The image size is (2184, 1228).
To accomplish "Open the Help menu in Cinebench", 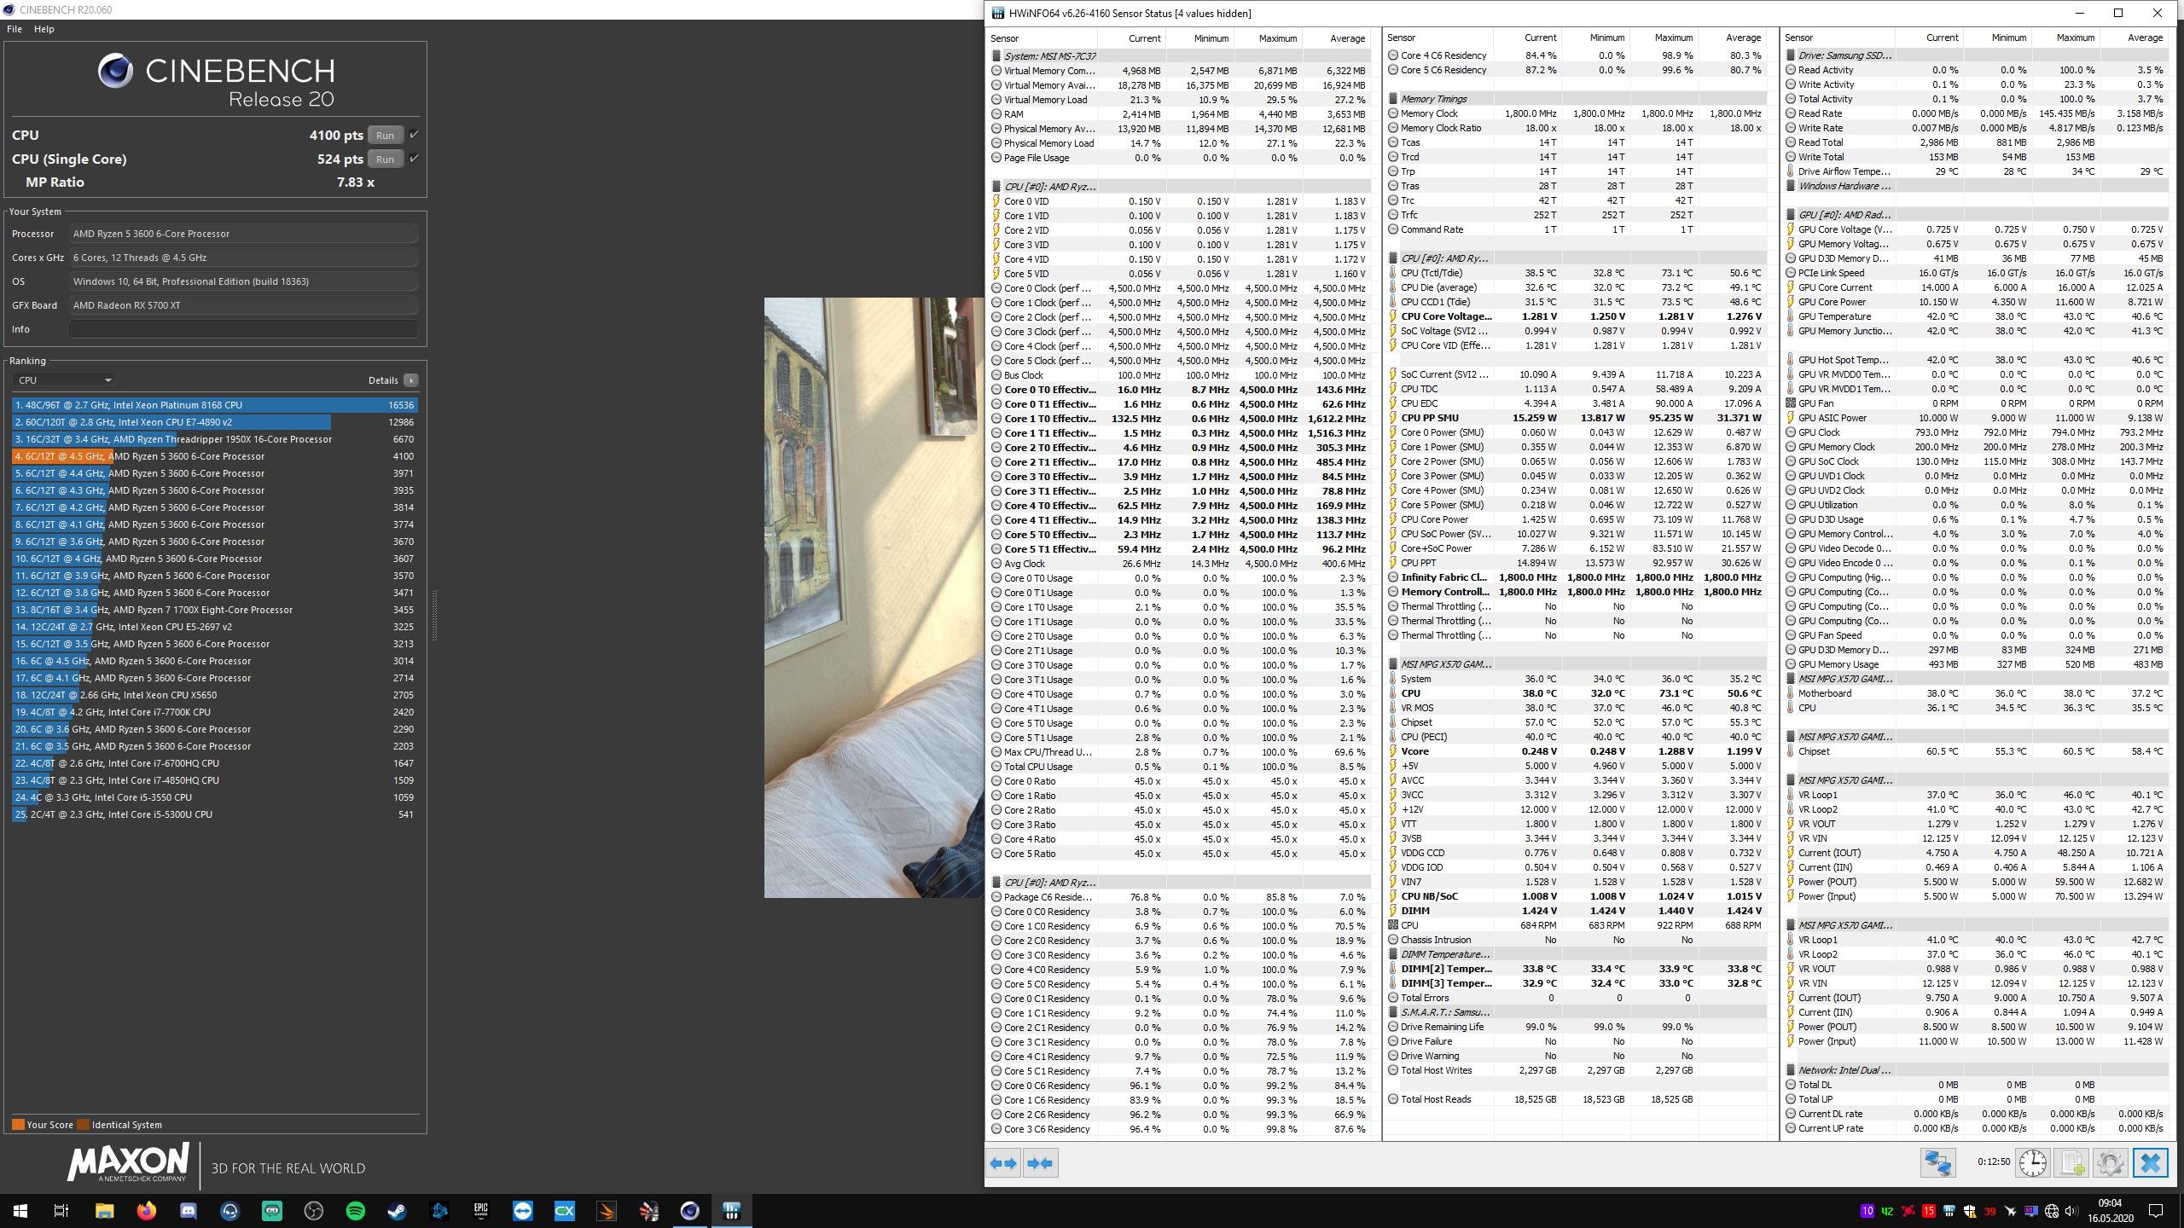I will (44, 29).
